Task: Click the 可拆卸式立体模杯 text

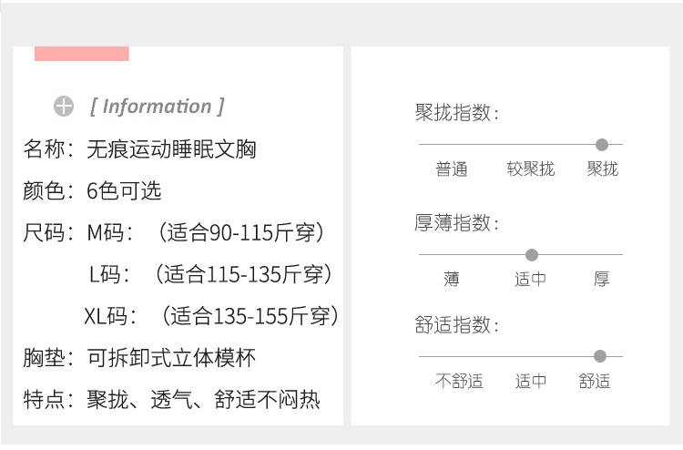Action: (171, 358)
